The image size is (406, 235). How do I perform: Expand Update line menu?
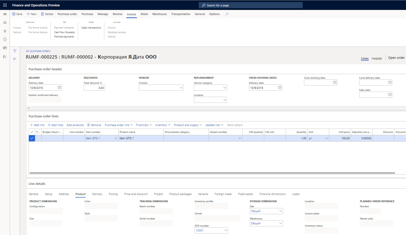[214, 125]
